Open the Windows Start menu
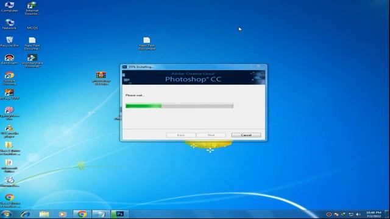The image size is (390, 219). 6,214
